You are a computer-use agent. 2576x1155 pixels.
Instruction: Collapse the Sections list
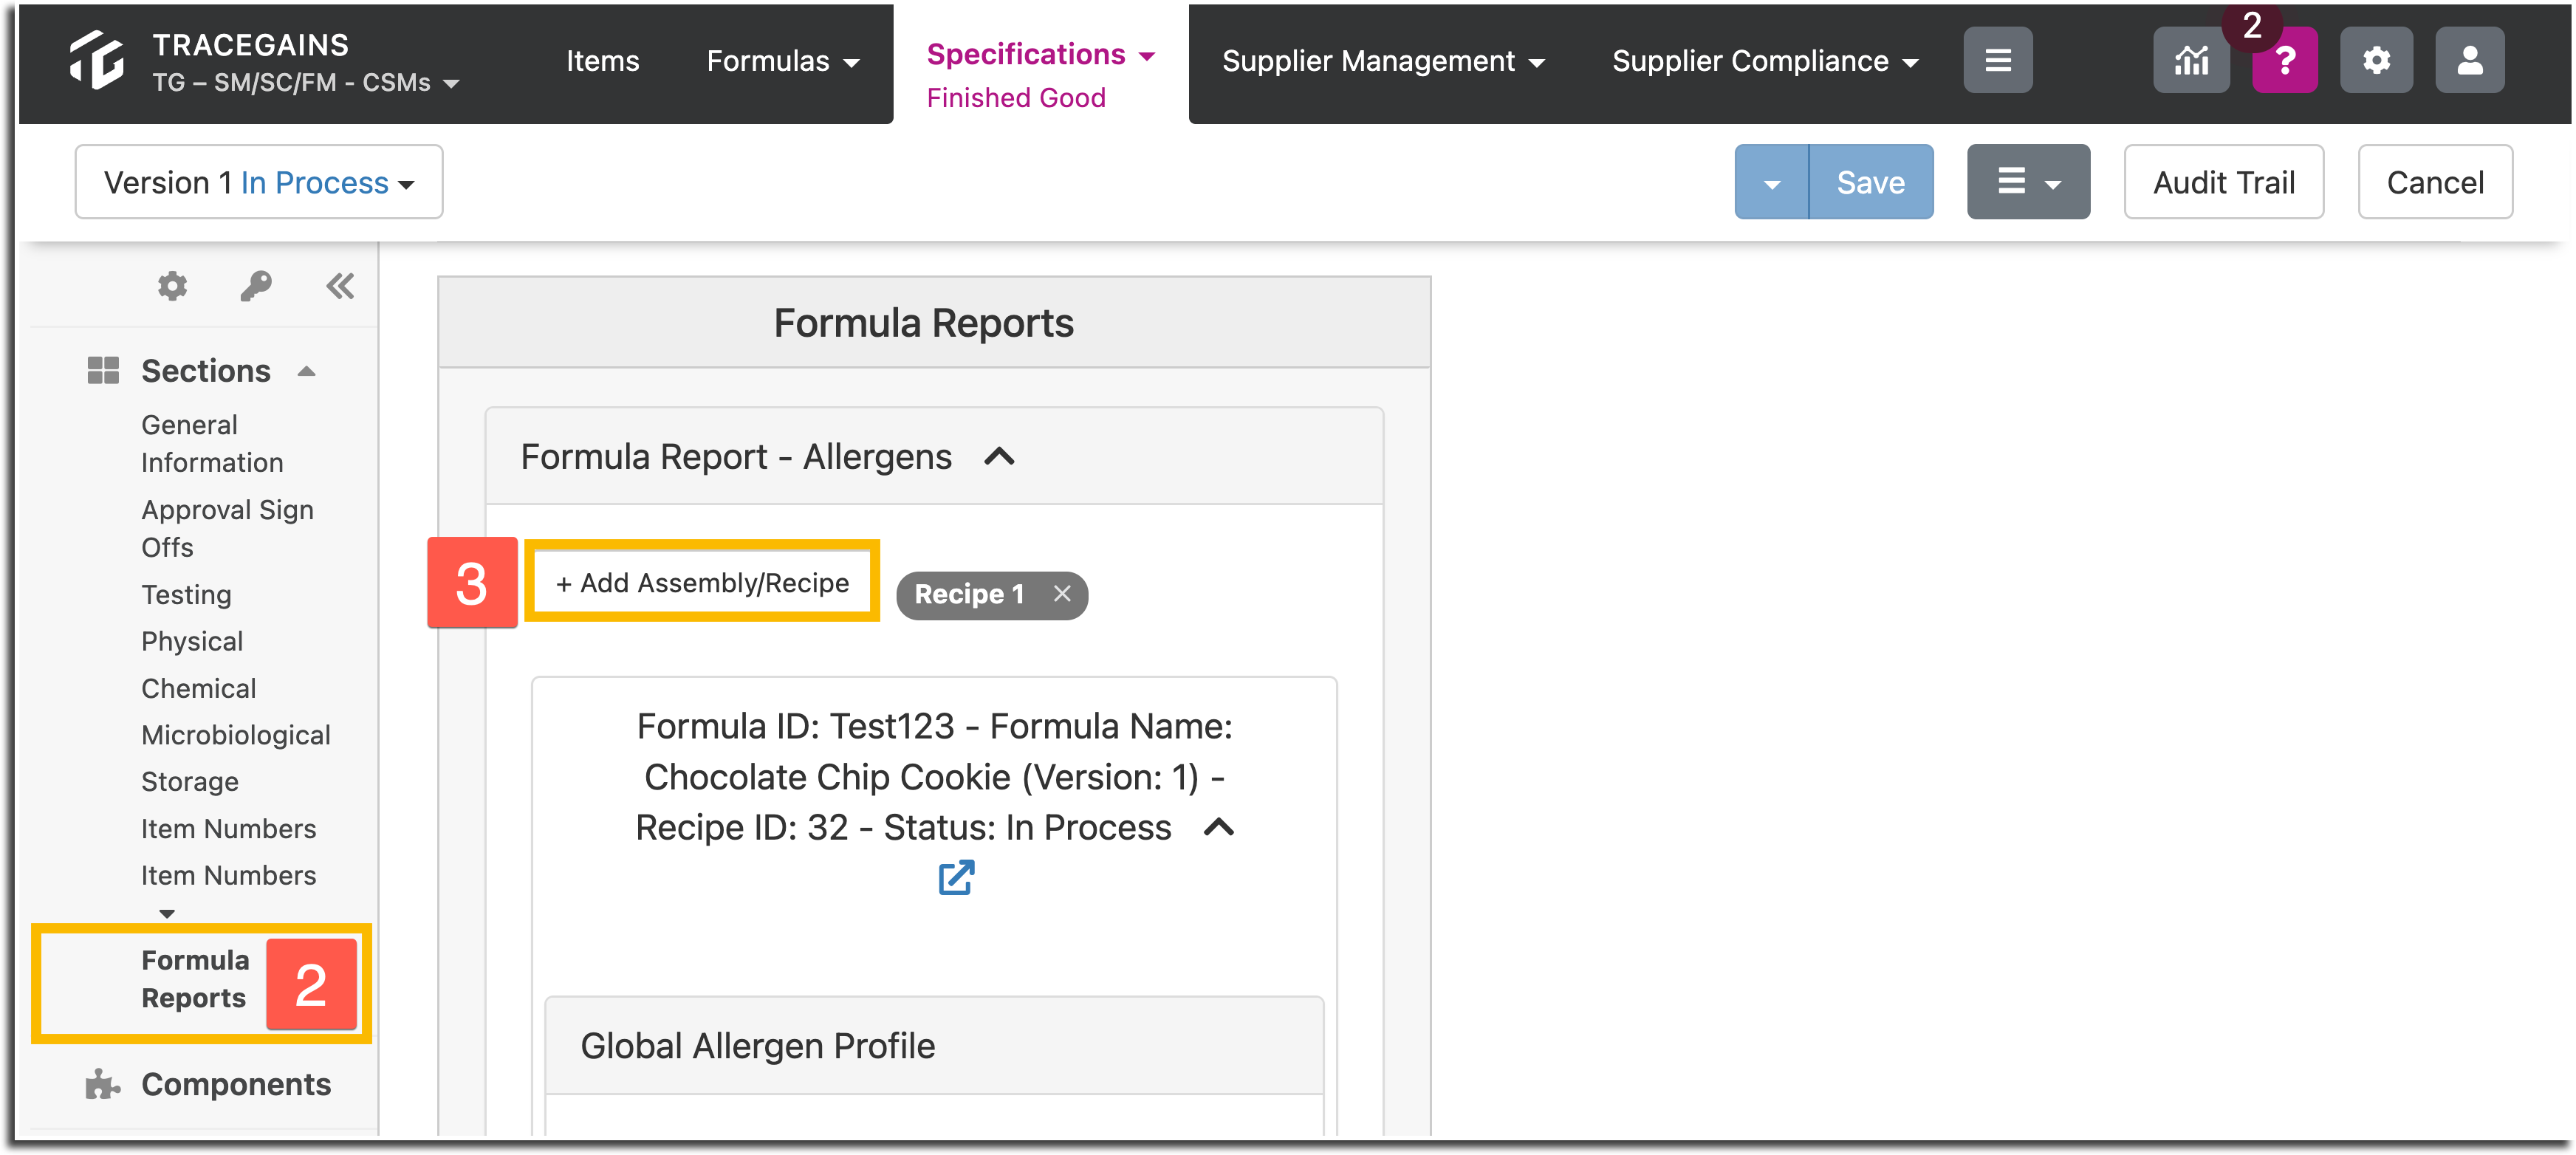click(x=307, y=371)
